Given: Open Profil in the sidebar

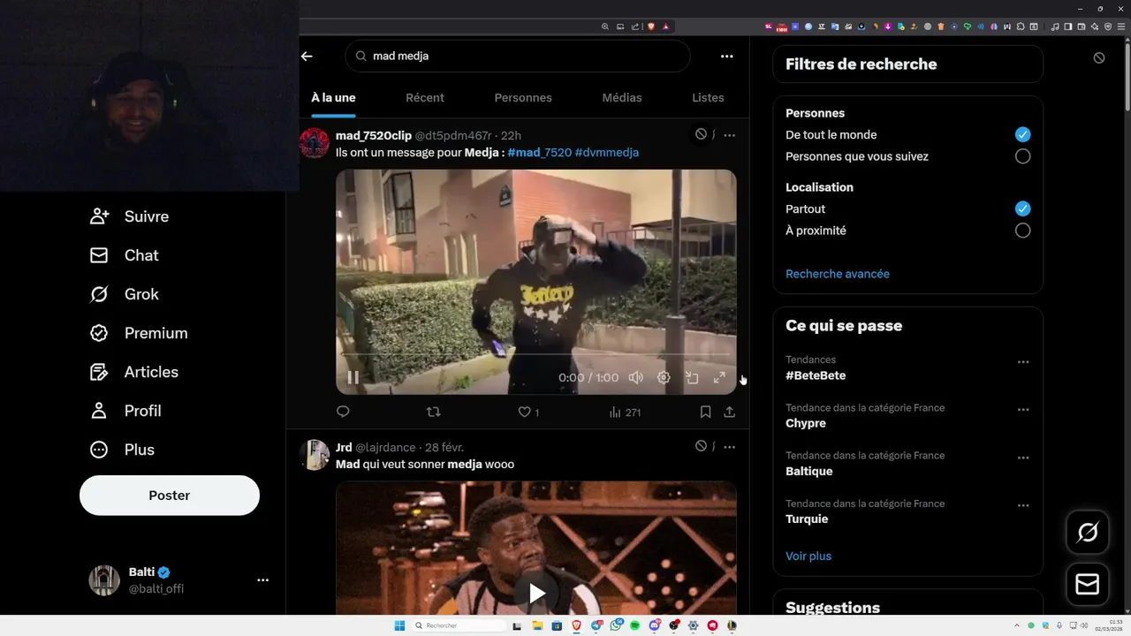Looking at the screenshot, I should point(125,411).
